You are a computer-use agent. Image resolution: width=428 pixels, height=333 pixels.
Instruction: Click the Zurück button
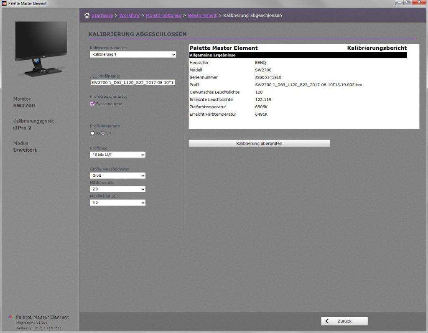click(344, 321)
